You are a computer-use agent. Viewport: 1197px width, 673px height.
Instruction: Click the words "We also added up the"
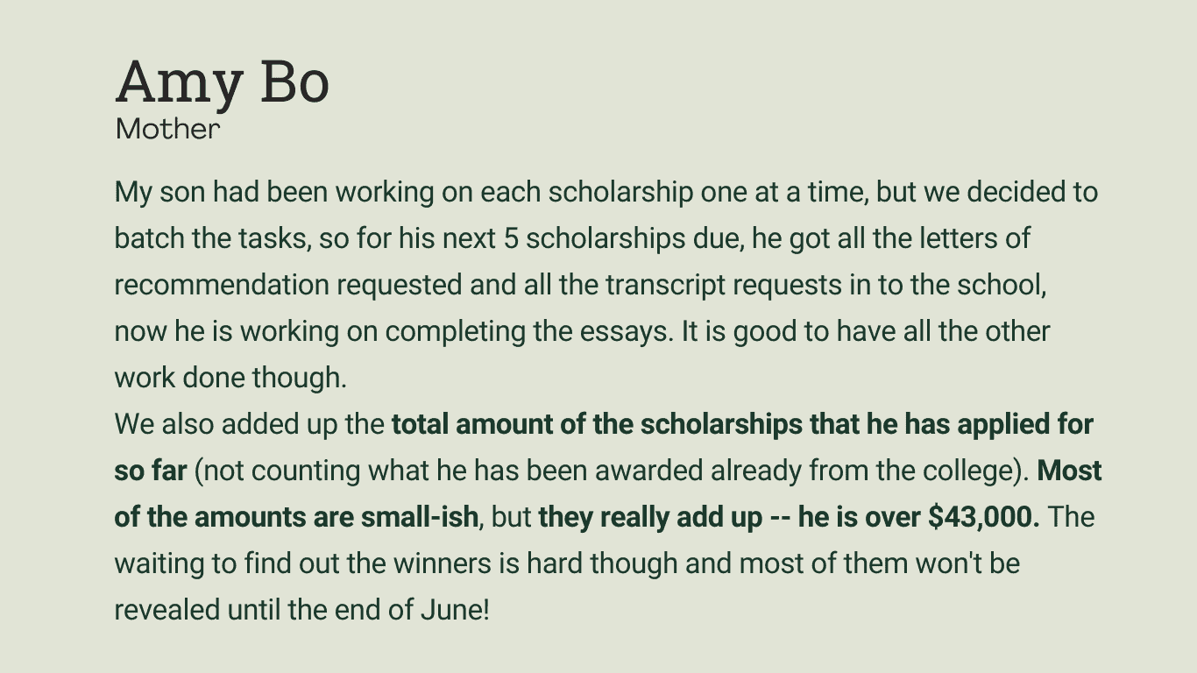click(x=249, y=424)
